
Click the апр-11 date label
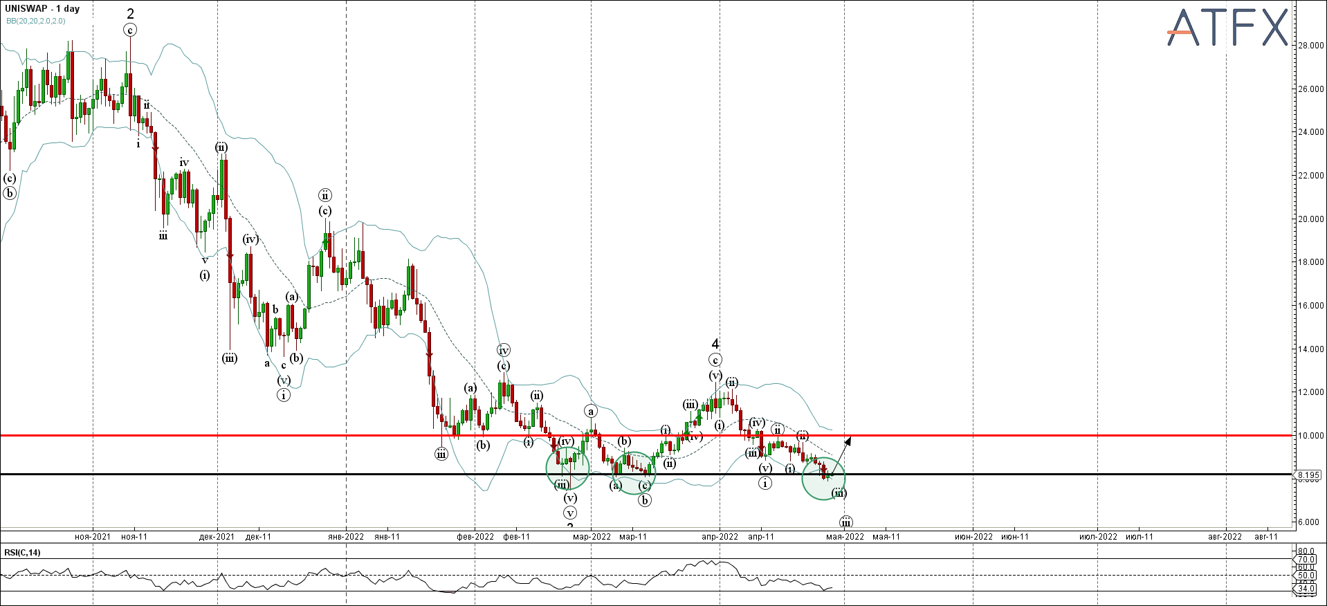tap(761, 537)
